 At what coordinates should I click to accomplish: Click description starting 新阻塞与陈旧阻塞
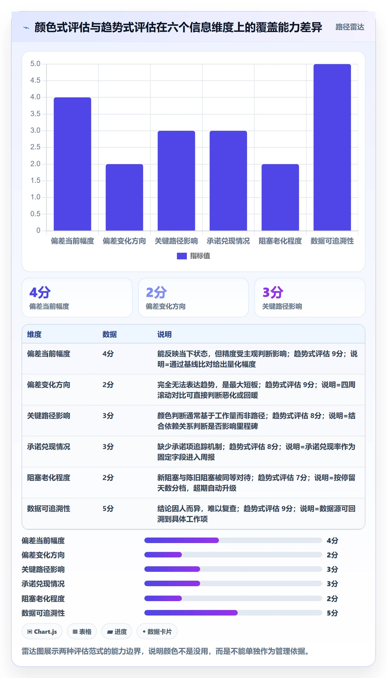pyautogui.click(x=257, y=483)
